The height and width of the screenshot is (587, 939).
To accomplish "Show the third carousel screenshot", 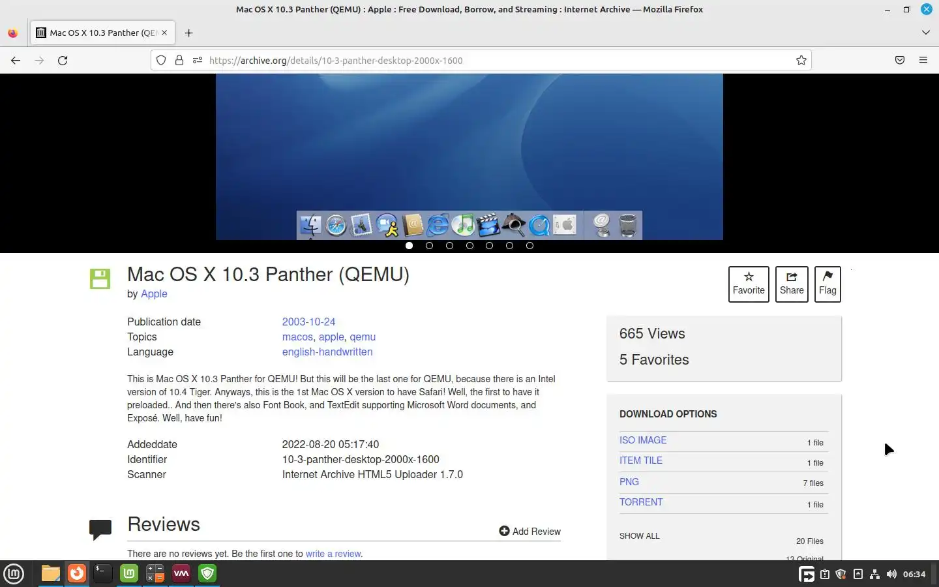I will [449, 246].
